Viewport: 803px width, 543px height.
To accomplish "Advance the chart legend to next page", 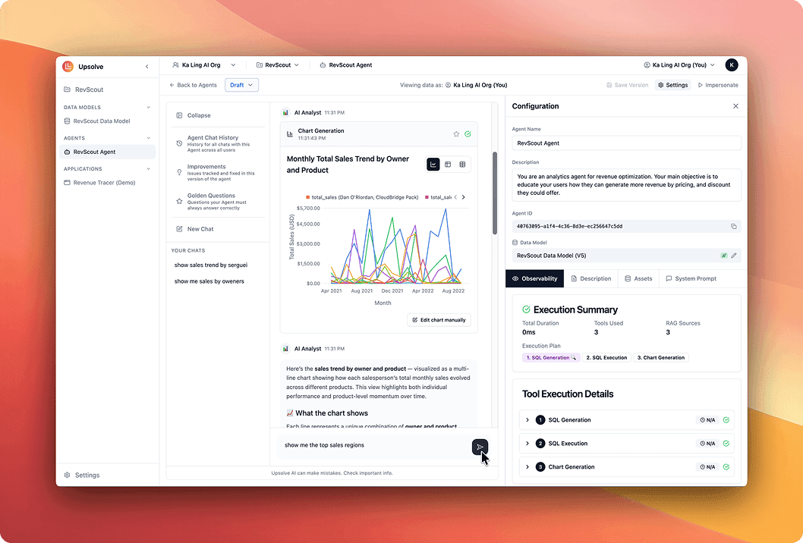I will (x=464, y=197).
